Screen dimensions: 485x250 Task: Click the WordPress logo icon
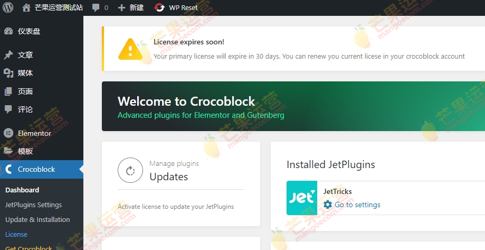point(8,8)
